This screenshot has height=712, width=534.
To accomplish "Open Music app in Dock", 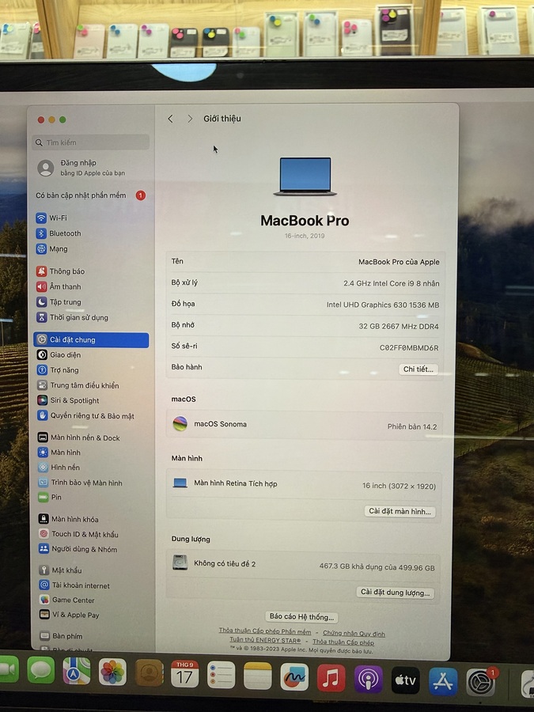I will pos(331,678).
